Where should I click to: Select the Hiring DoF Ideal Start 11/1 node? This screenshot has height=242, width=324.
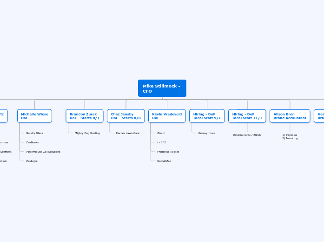pyautogui.click(x=247, y=116)
